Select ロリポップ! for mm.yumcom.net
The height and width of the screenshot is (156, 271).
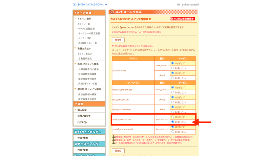pyautogui.click(x=173, y=107)
